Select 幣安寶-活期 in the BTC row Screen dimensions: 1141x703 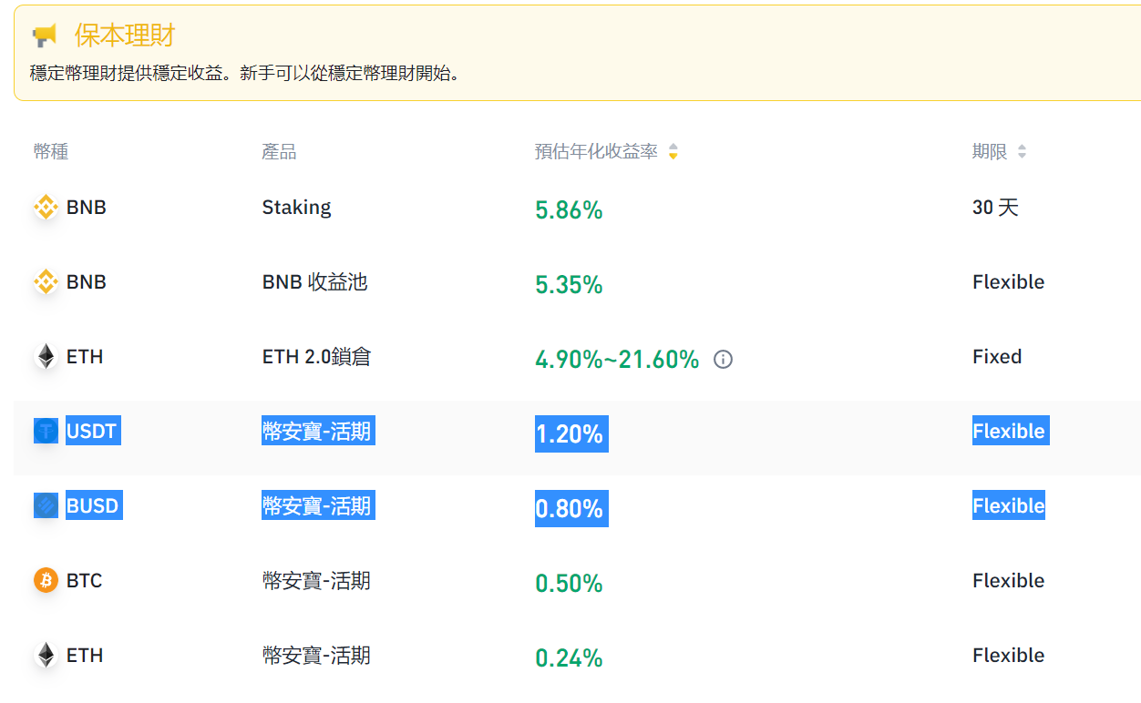click(316, 580)
